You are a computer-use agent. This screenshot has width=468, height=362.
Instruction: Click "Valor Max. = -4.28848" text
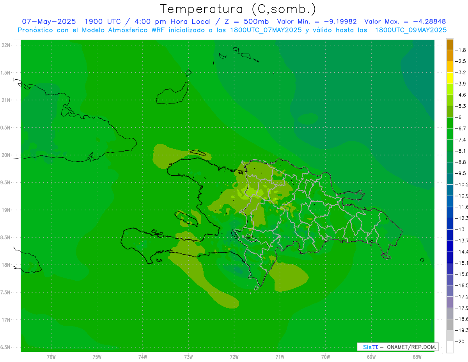(405, 21)
